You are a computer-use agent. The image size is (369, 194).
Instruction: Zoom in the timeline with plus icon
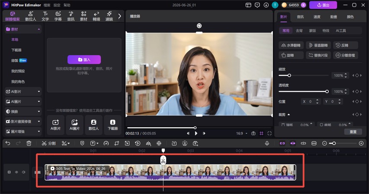point(361,143)
